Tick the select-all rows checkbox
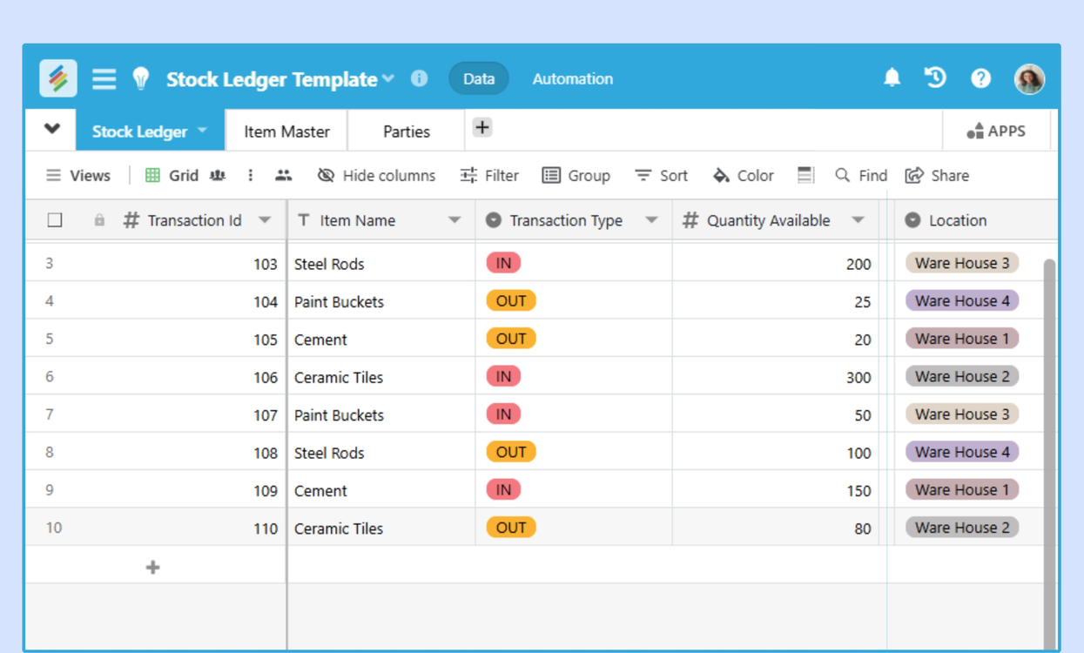Screen dimensions: 1084x653 point(55,220)
